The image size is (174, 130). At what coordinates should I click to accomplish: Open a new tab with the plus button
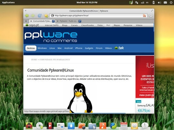[26, 21]
